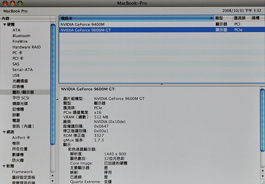Click the device ID value 0x0647
Viewport: 265px width, 184px height.
101,126
